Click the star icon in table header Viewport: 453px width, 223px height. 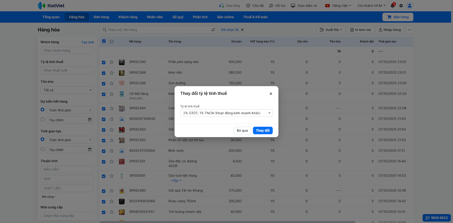[112, 41]
